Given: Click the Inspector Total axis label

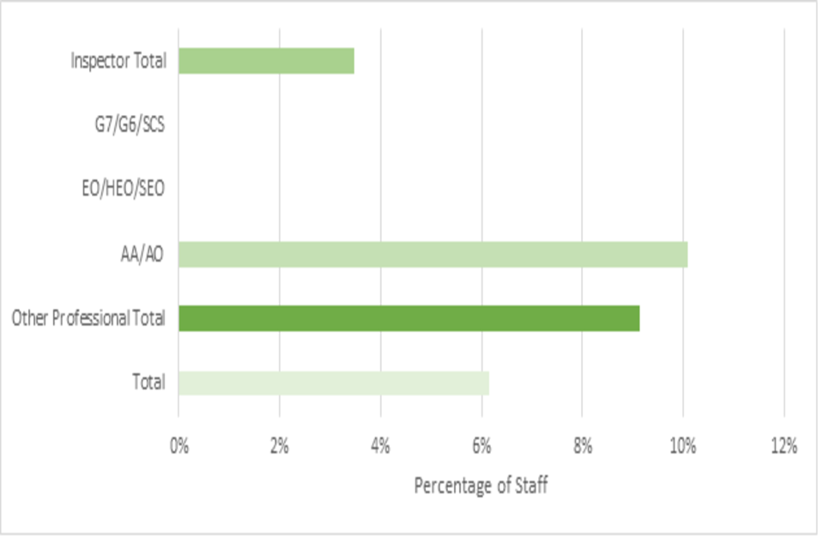Looking at the screenshot, I should pos(119,61).
